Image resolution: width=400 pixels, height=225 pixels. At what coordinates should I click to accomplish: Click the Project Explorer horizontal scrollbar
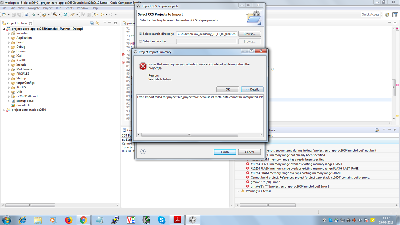click(30, 205)
